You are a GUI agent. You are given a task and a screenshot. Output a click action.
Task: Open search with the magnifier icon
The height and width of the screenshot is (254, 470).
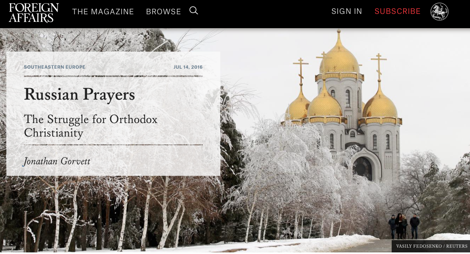(194, 11)
